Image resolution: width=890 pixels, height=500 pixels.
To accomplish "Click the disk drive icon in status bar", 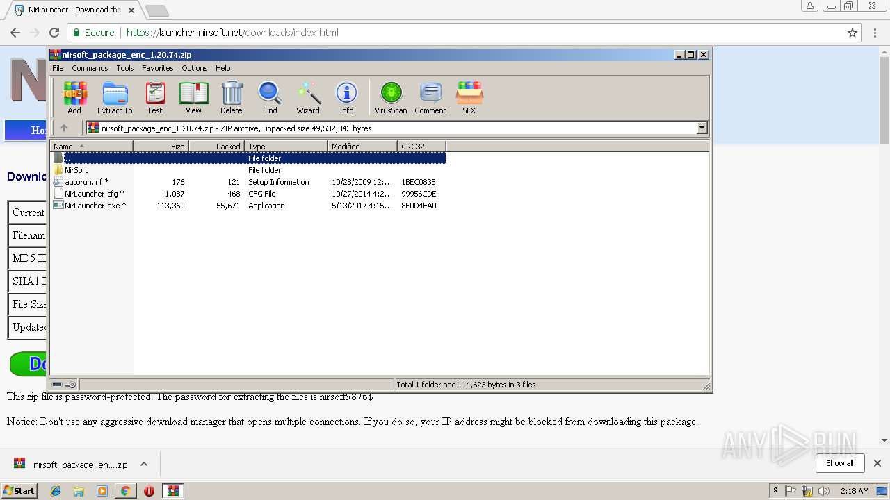I will coord(58,385).
